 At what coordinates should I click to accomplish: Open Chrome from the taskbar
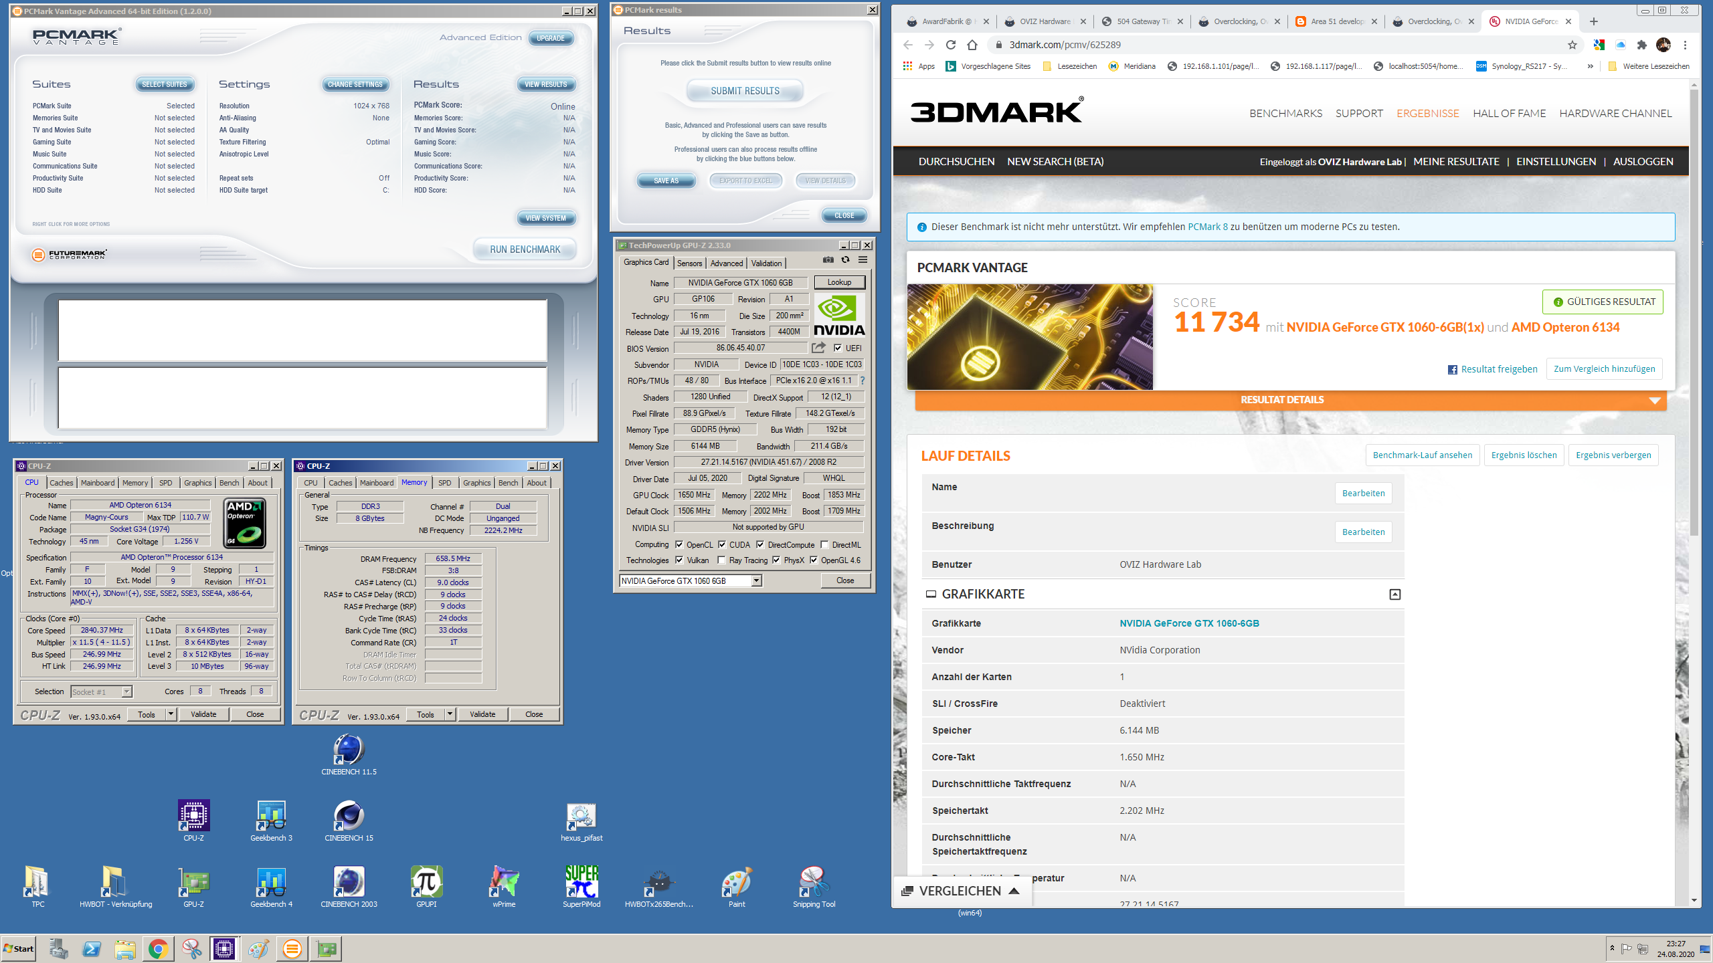point(158,948)
